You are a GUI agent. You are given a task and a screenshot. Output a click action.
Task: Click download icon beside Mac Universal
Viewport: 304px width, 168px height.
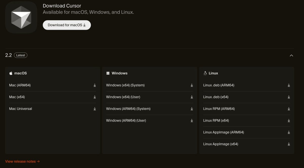point(95,109)
